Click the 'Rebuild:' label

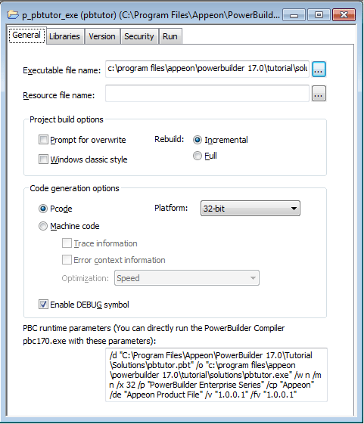coord(170,139)
